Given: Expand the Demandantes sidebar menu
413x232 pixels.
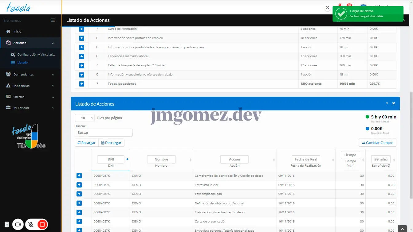Looking at the screenshot, I should tap(30, 75).
